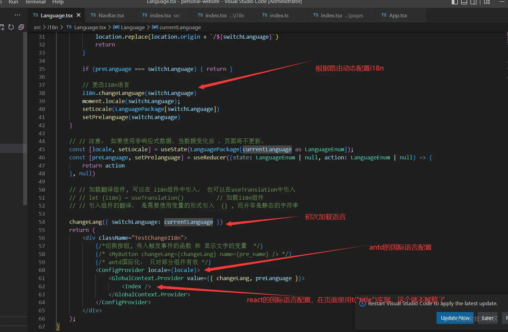Viewport: 508px width, 332px height.
Task: Click 'return action' on line 47
Action: pos(103,165)
